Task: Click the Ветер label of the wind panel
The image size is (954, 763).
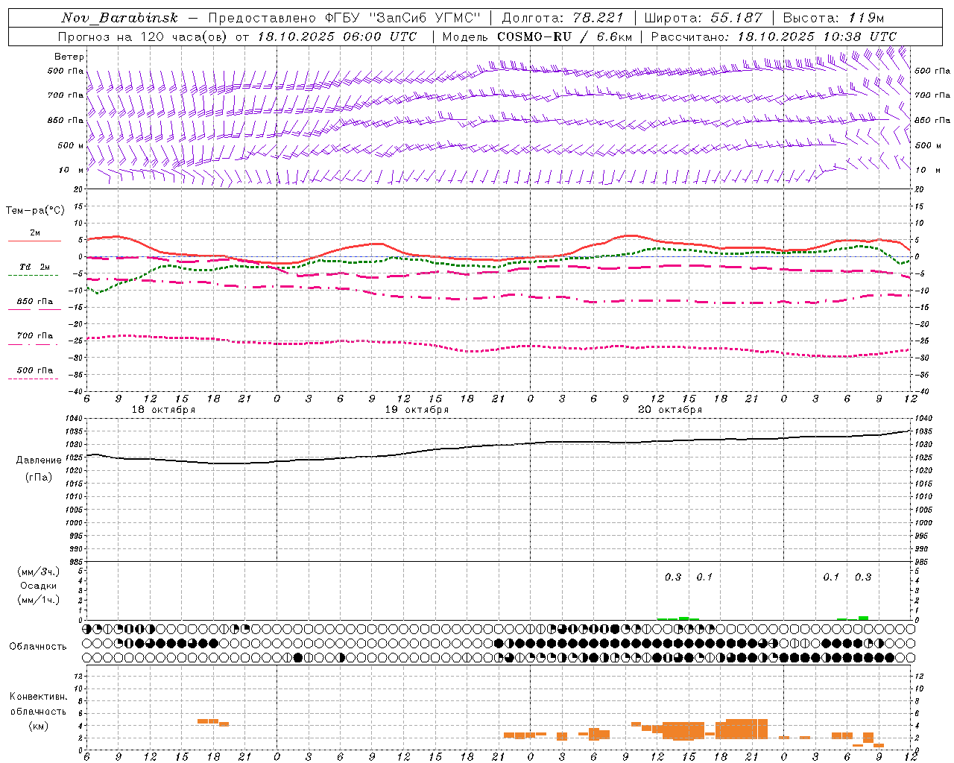Action: tap(69, 57)
